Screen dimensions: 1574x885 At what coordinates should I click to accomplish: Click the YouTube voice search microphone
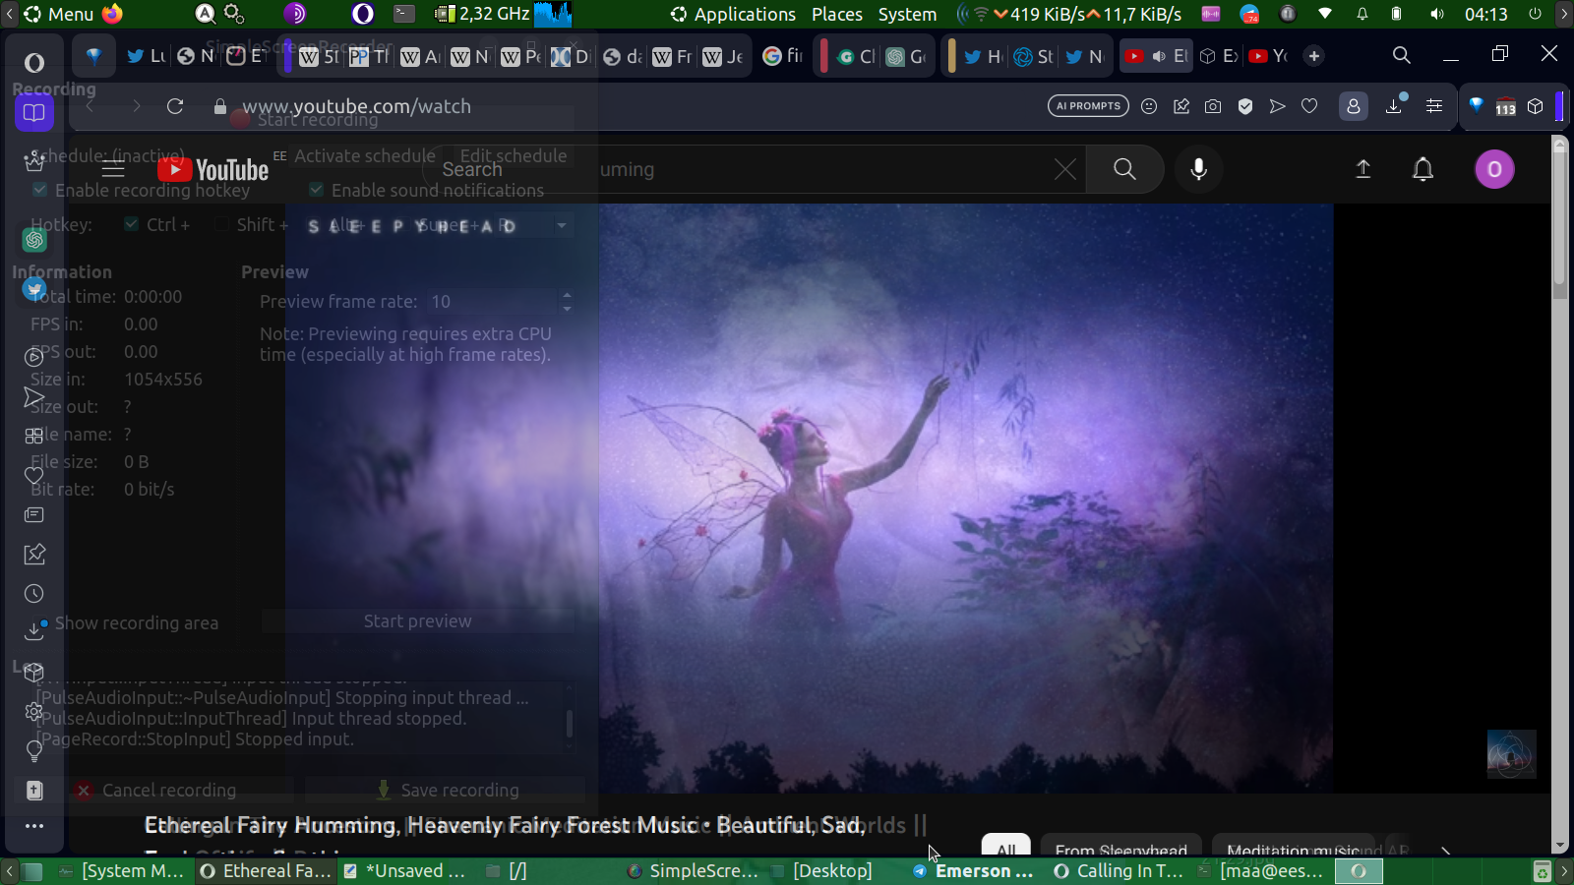pos(1198,169)
